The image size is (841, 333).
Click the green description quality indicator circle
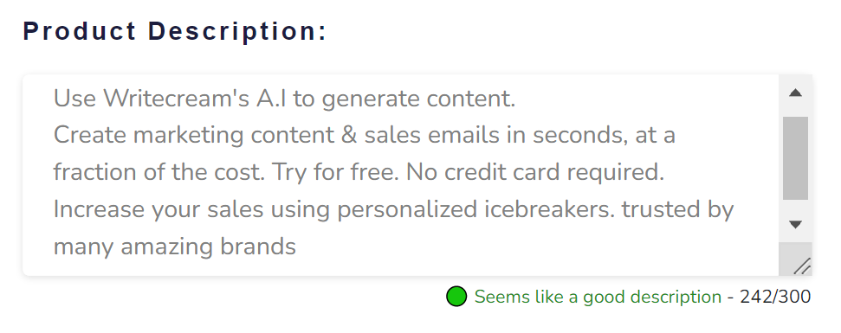pyautogui.click(x=456, y=297)
